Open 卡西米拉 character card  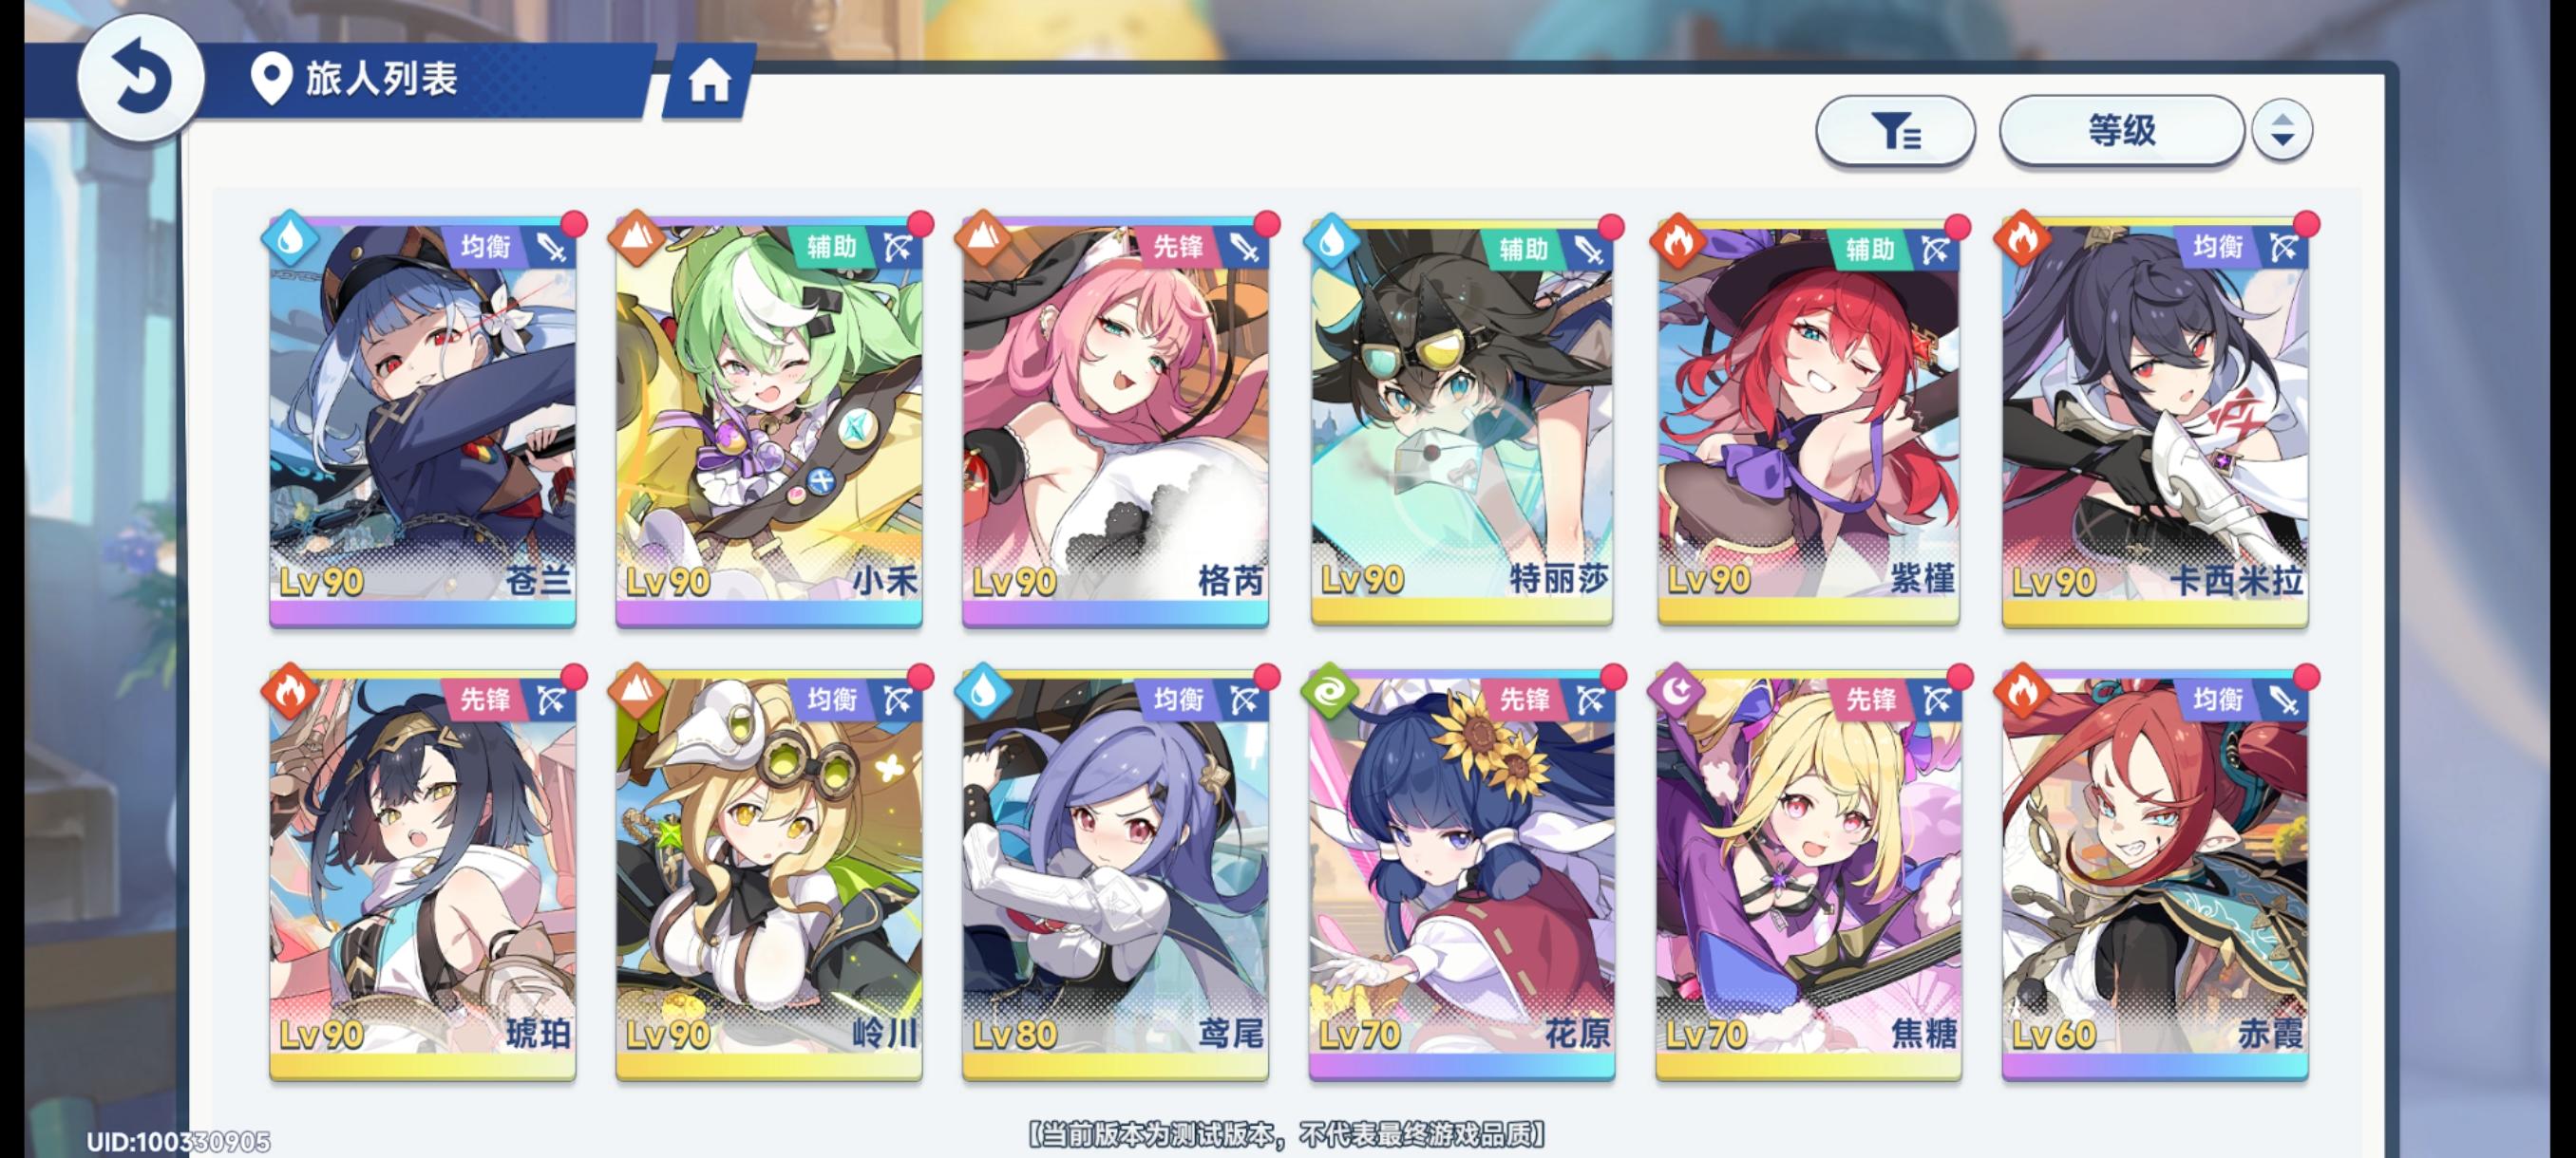[x=2155, y=421]
